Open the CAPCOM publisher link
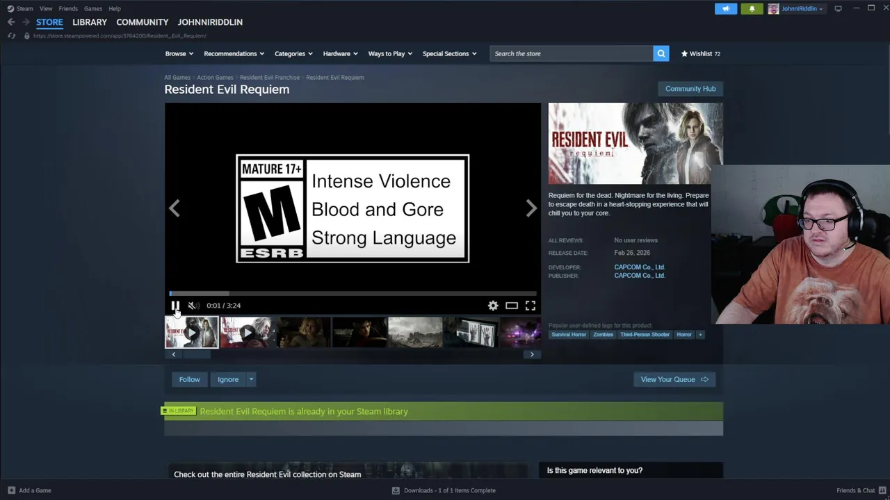Screen dimensions: 890x500 click(640, 276)
